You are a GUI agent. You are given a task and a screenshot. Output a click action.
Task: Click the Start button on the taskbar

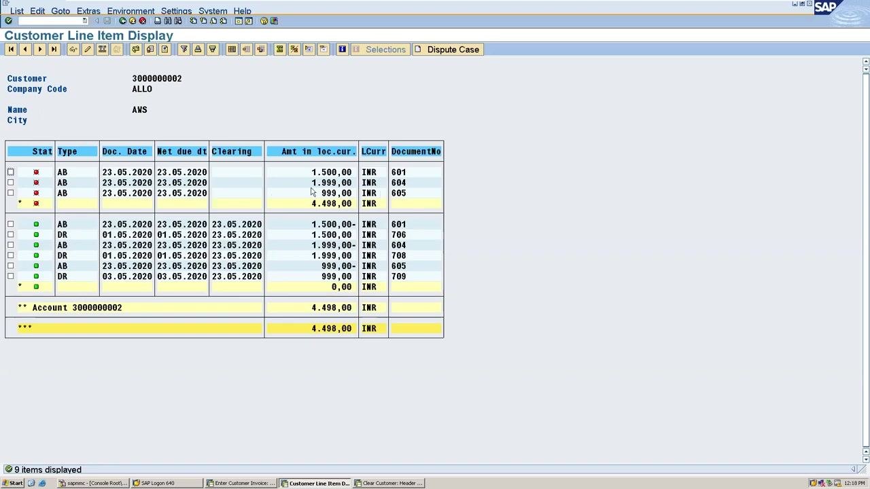click(12, 483)
